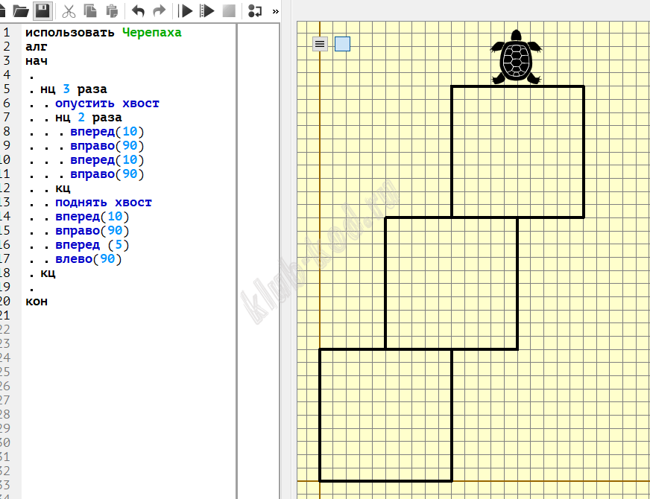
Task: Copy selected text icon
Action: click(90, 10)
